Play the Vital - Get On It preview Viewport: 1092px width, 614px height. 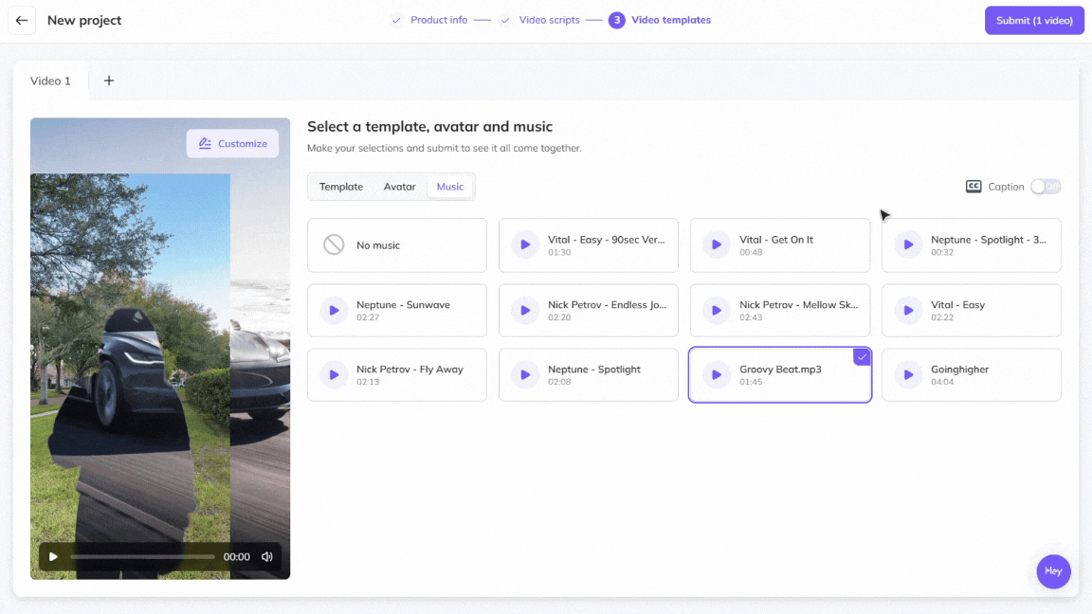tap(717, 245)
